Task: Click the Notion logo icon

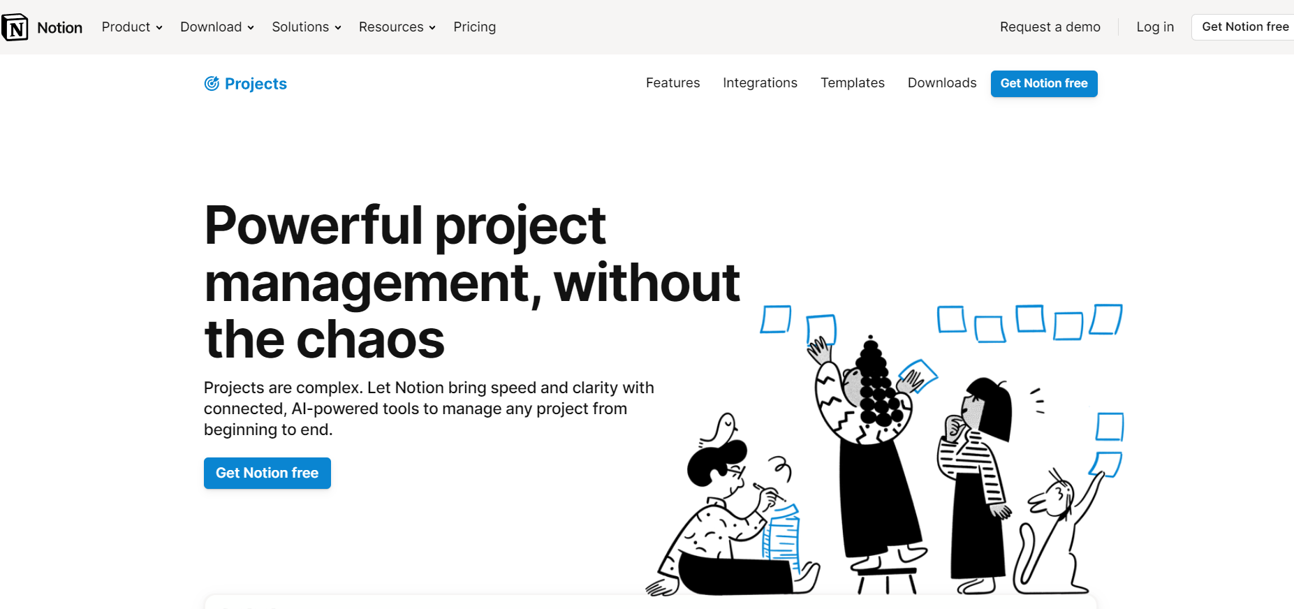Action: [15, 27]
